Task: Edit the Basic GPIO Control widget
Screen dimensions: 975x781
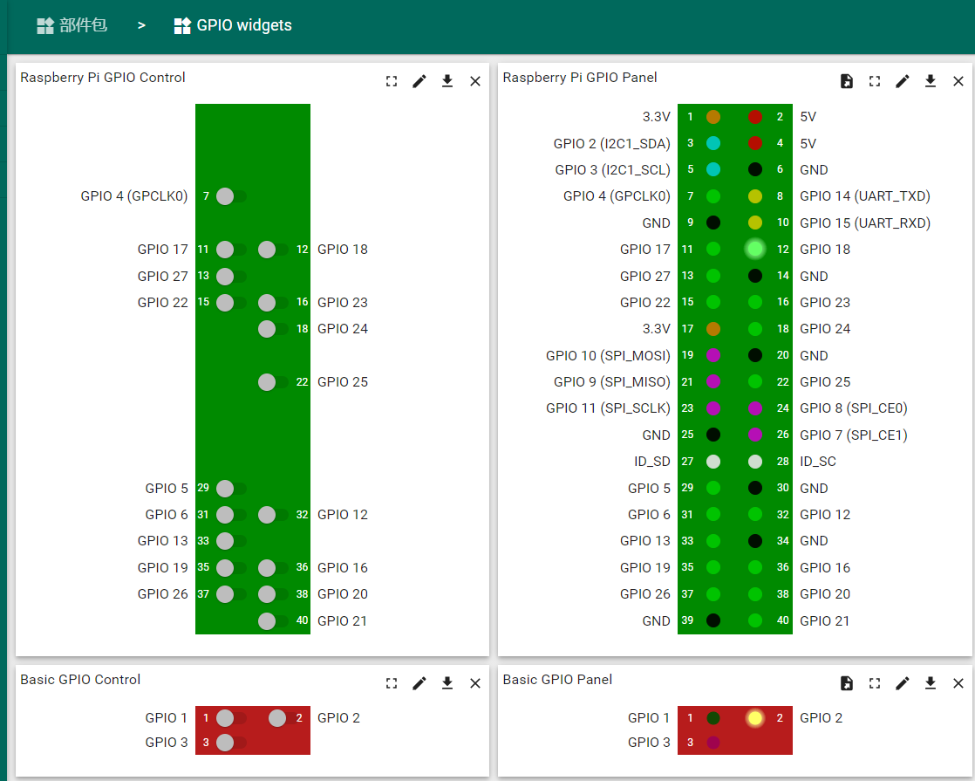Action: (x=419, y=683)
